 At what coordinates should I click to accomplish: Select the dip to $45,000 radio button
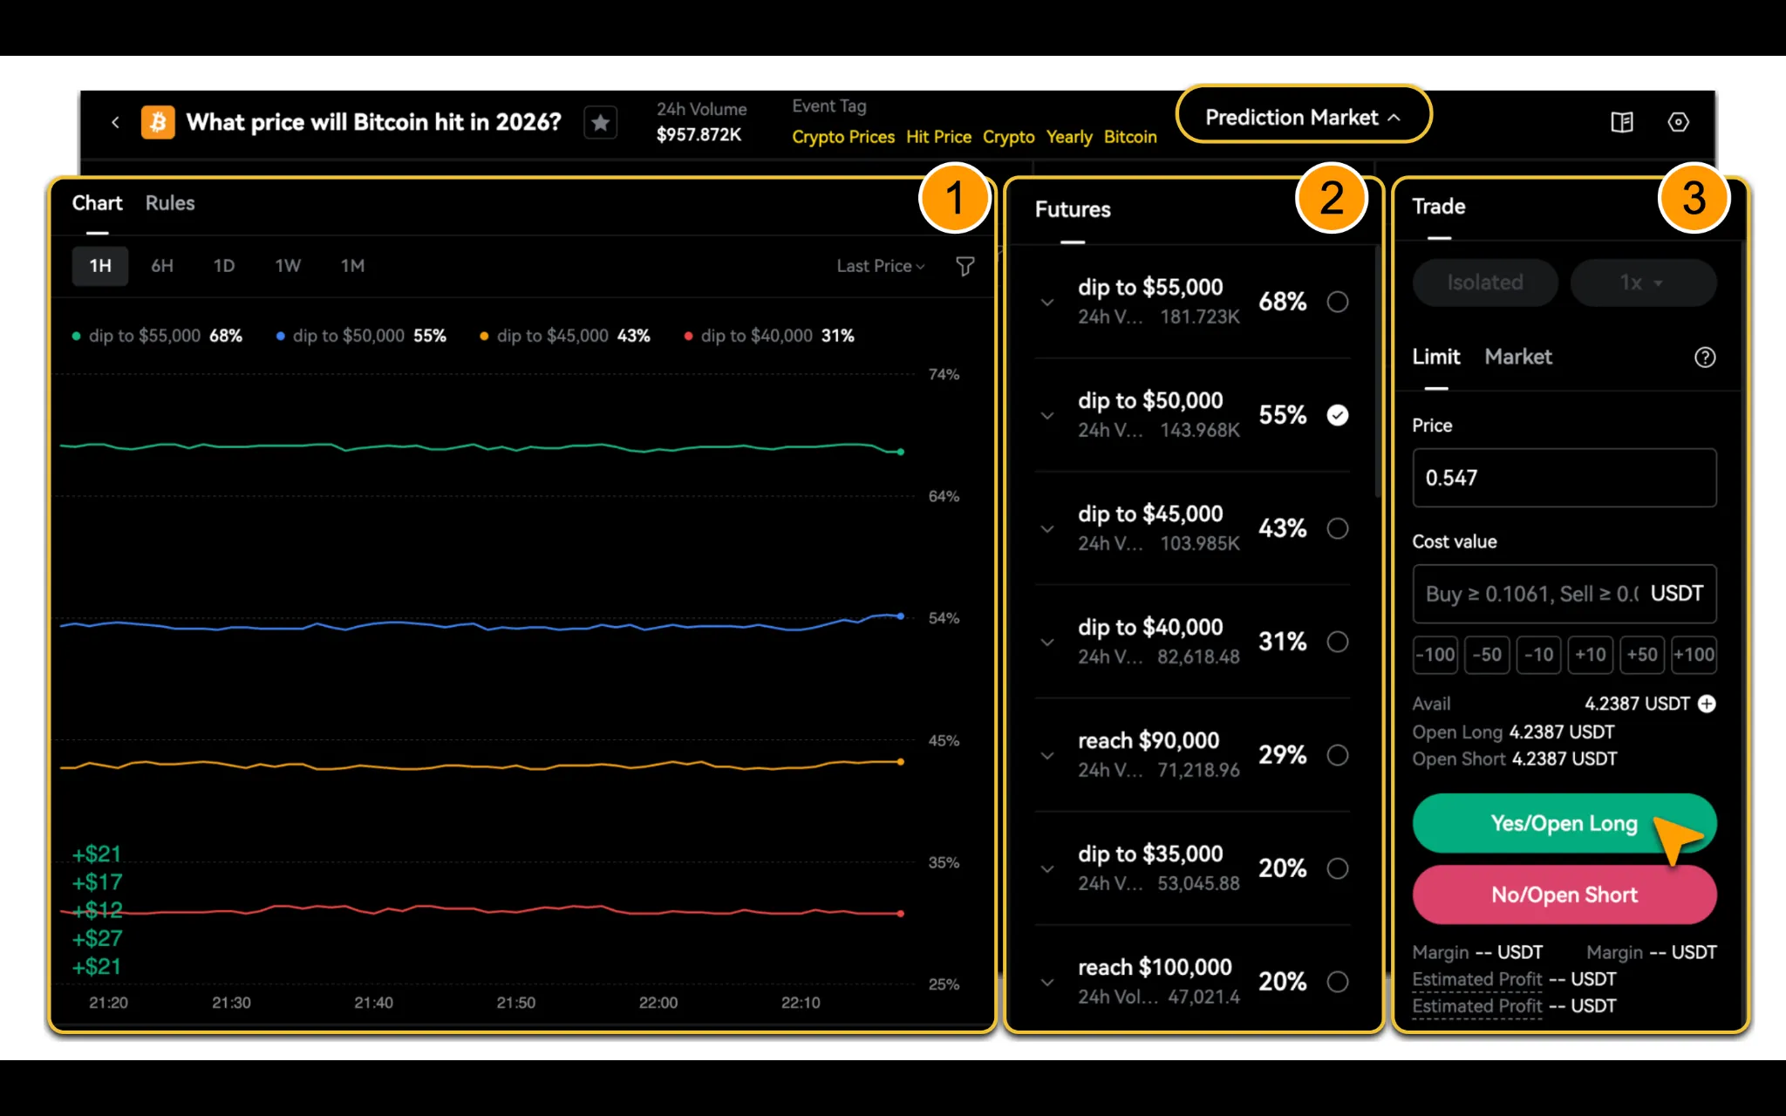point(1337,528)
